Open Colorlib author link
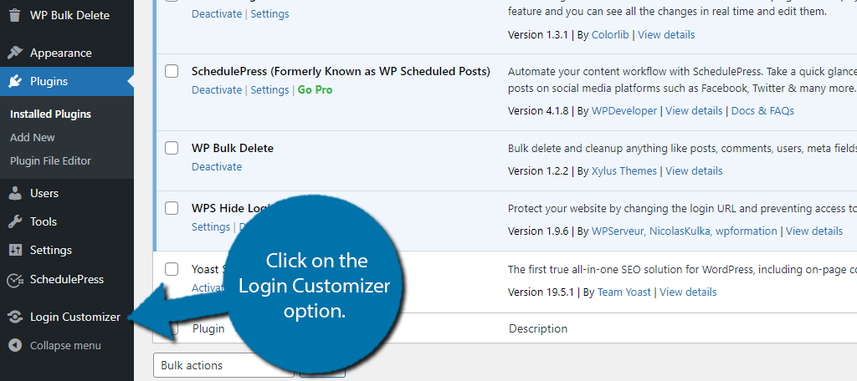857x381 pixels. [610, 34]
